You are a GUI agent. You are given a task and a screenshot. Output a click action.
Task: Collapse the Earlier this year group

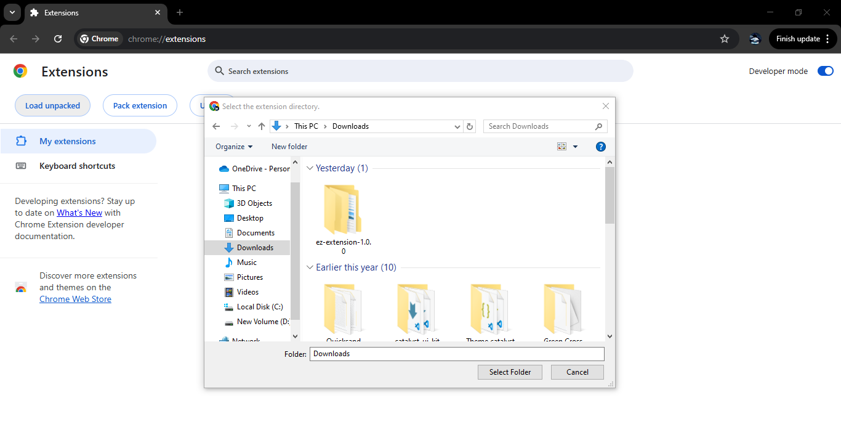pos(310,267)
